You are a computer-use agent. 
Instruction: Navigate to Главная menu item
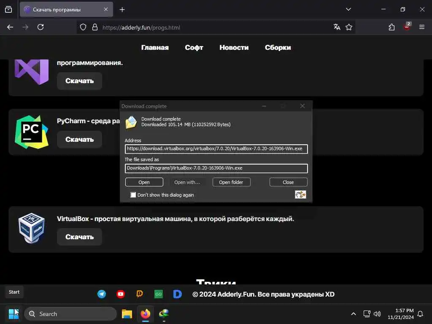coord(155,47)
